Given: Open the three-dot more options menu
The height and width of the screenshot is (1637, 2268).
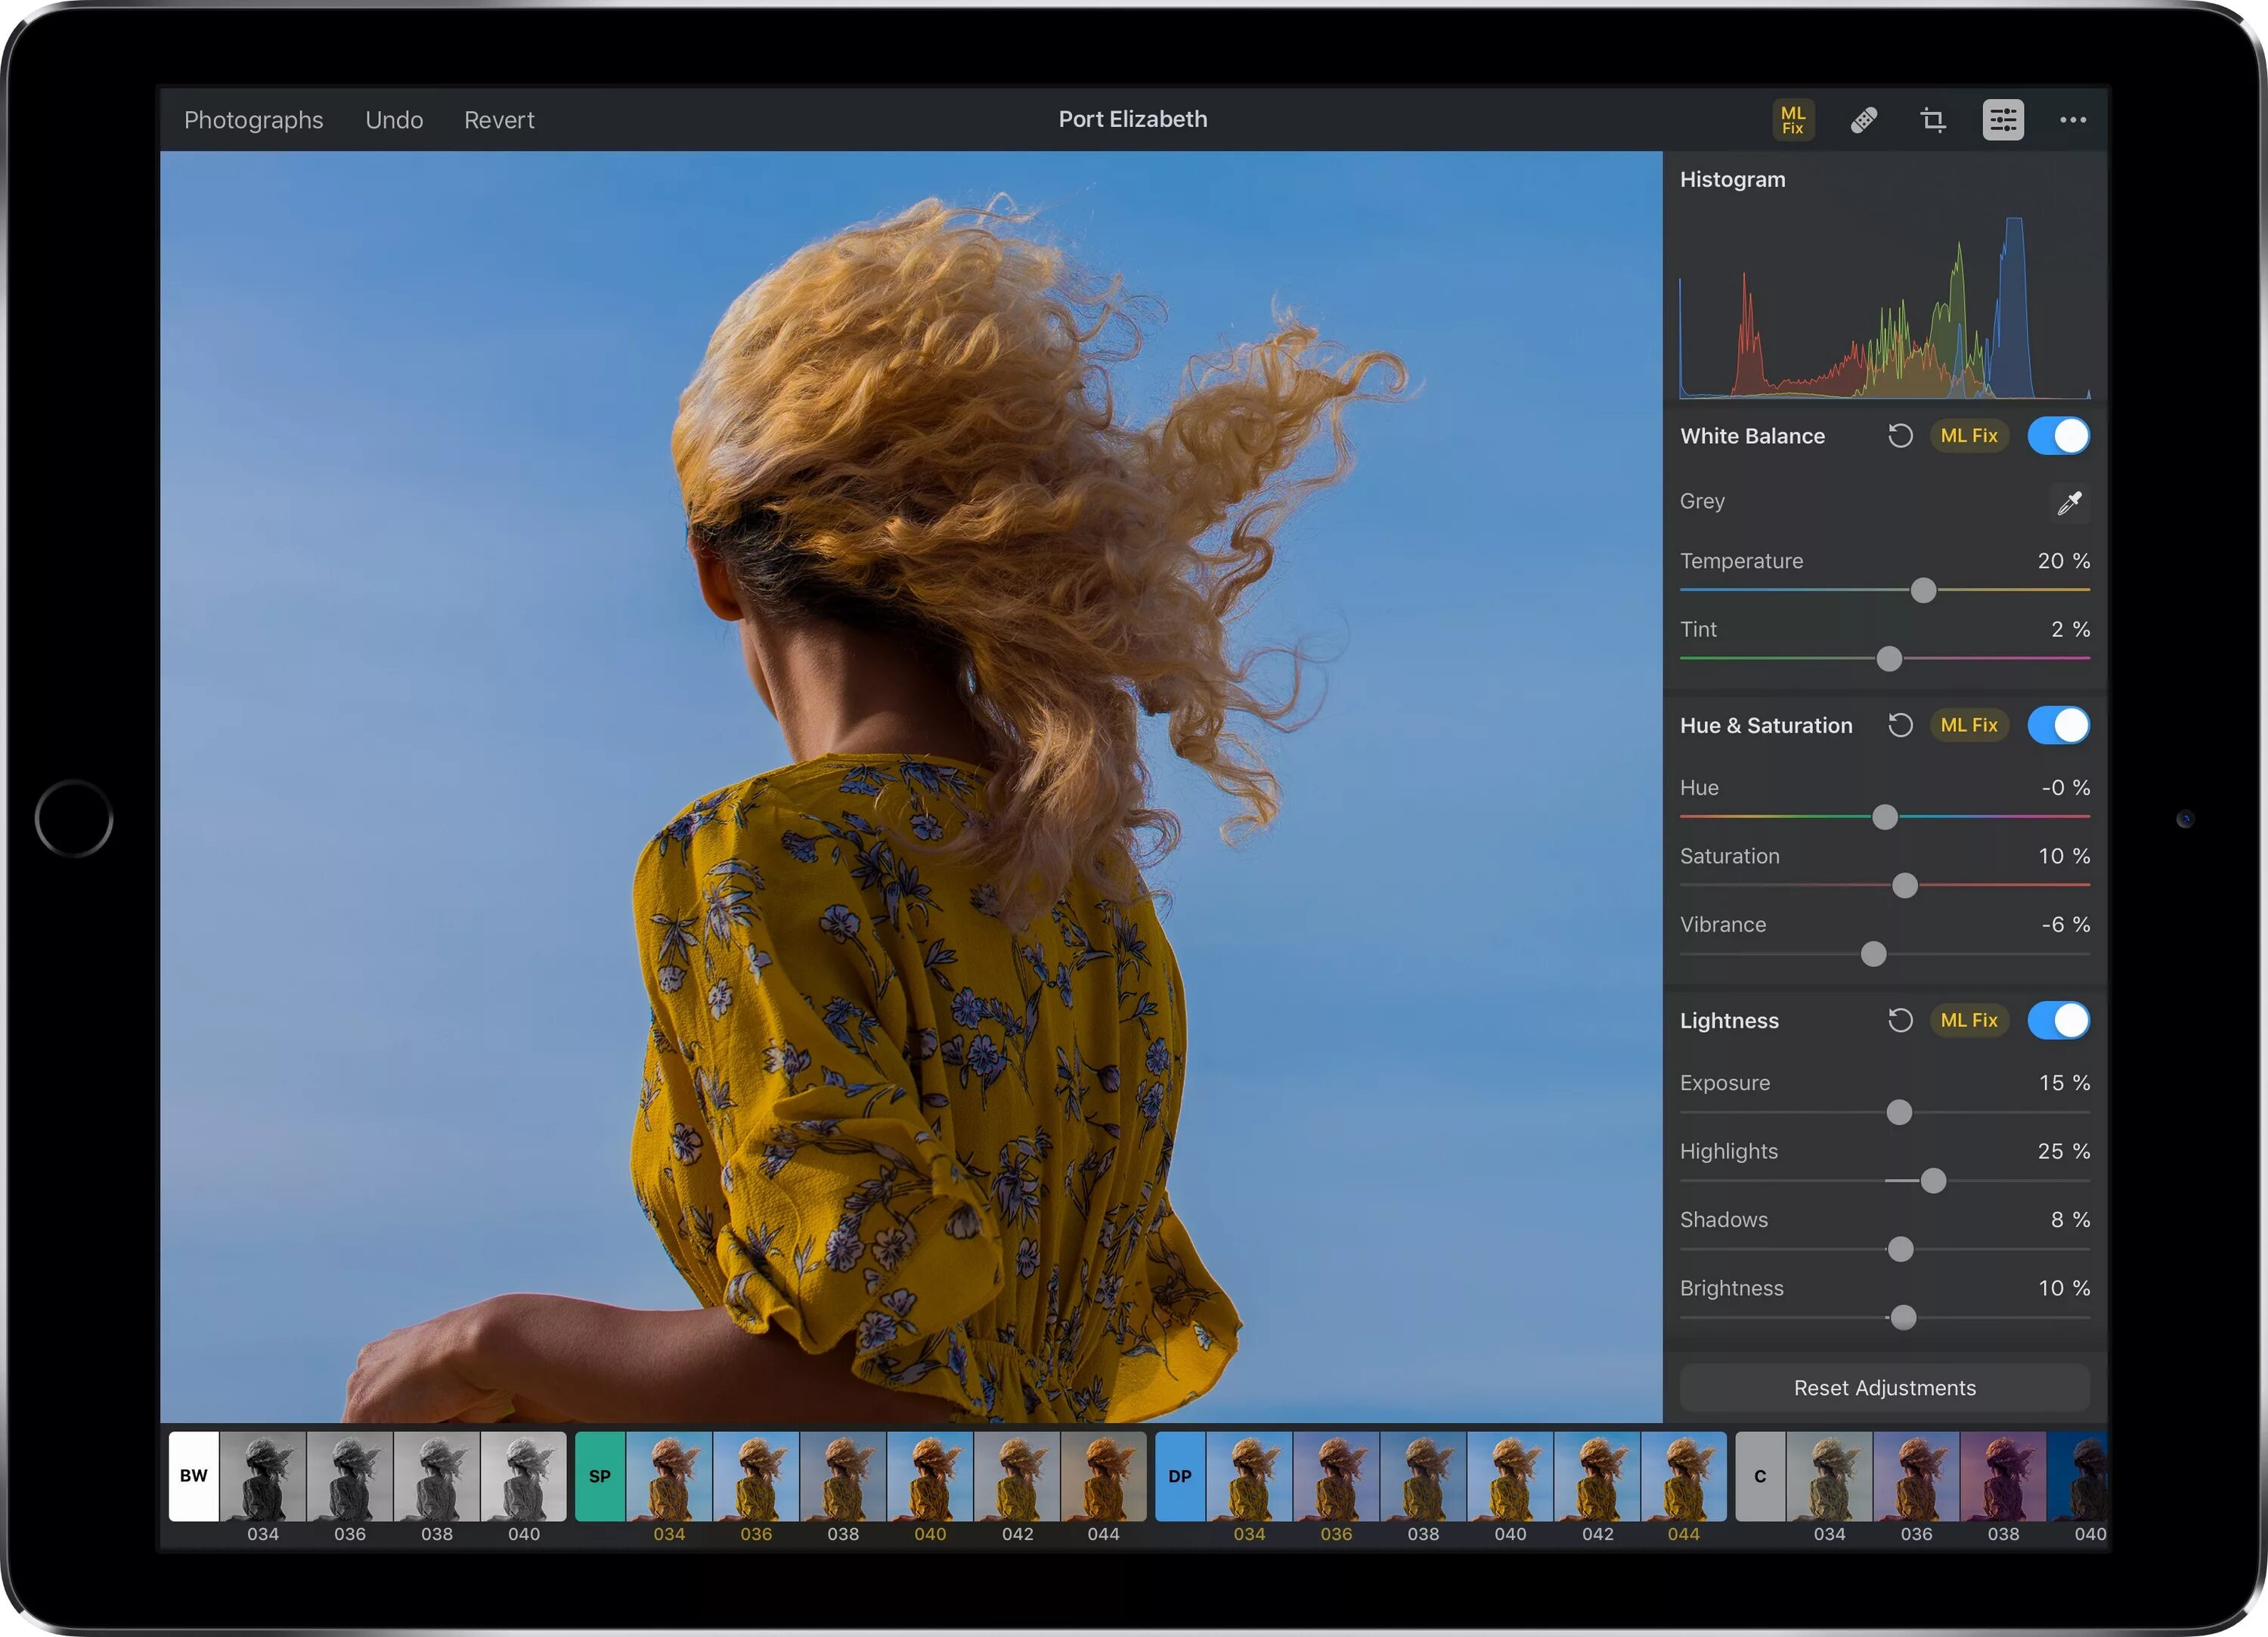Looking at the screenshot, I should [x=2072, y=120].
